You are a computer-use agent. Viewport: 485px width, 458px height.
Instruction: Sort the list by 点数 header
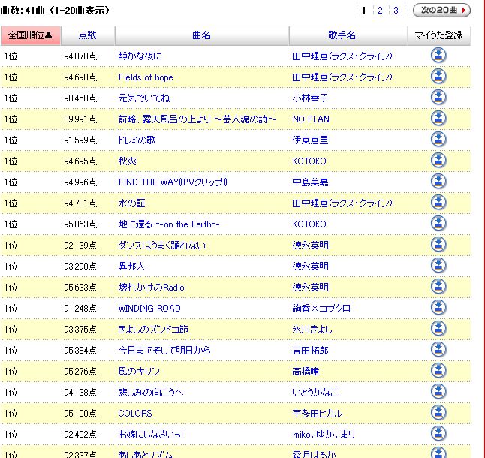86,35
